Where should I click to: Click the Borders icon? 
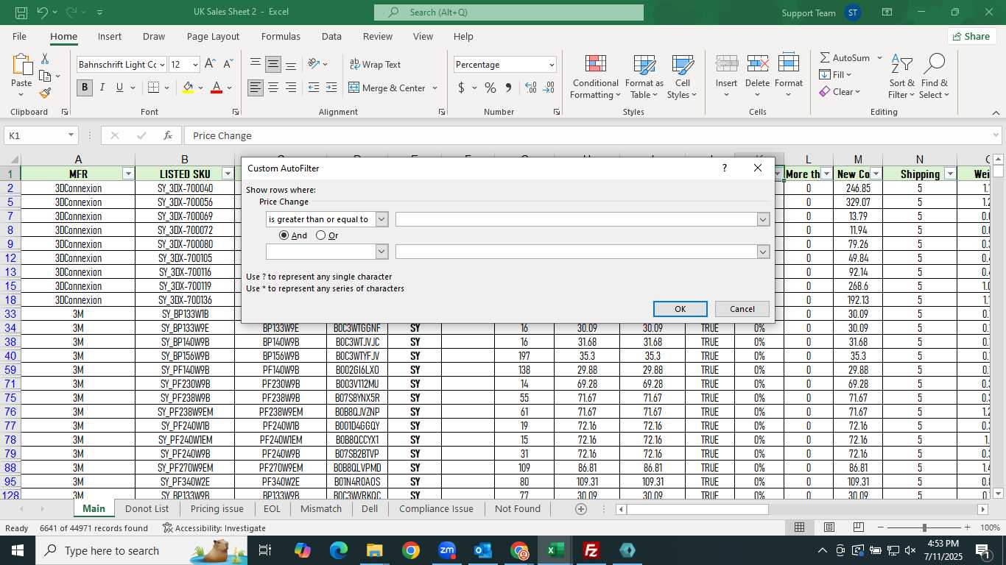point(153,88)
